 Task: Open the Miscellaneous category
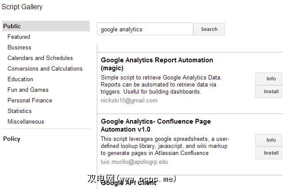point(26,121)
